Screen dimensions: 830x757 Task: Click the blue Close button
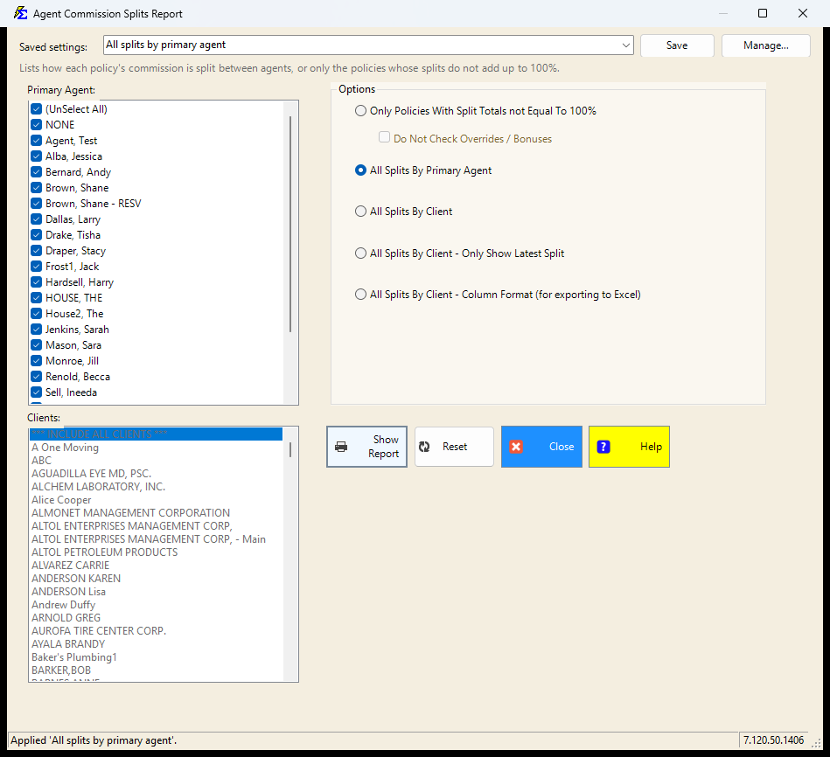(541, 447)
